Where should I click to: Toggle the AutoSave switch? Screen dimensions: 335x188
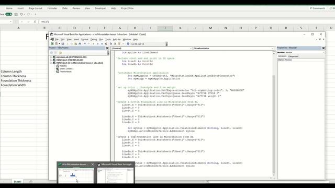tap(9, 14)
